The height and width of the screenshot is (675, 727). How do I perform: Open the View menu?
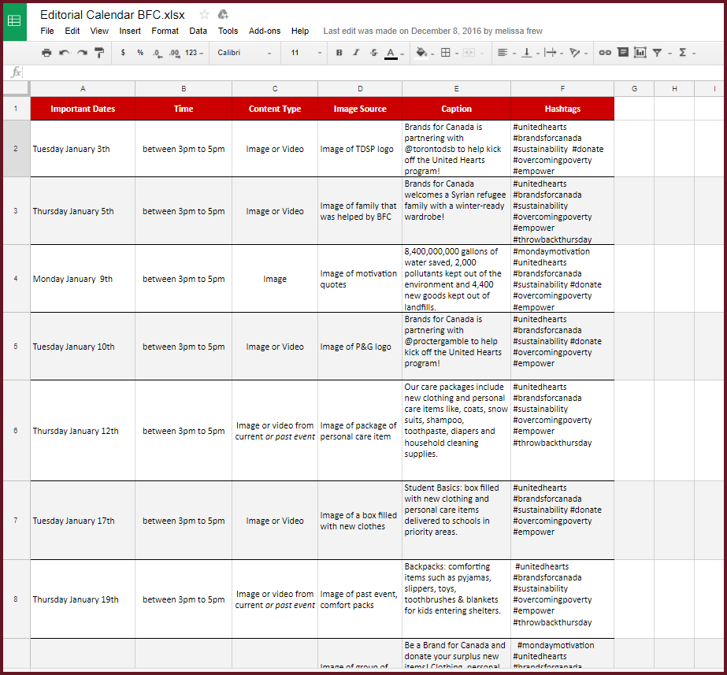click(99, 31)
